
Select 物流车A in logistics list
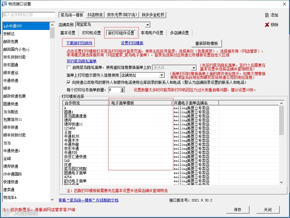pos(26,197)
